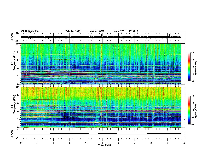Select the "Feb. 26, 2025" date label
207x160 pixels.
click(73, 31)
